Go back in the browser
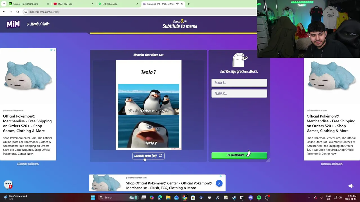The image size is (360, 202). tap(4, 12)
